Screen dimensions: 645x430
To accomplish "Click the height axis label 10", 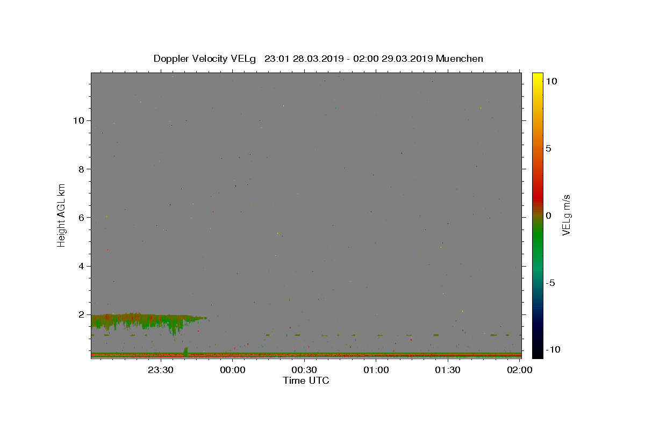I will point(78,120).
